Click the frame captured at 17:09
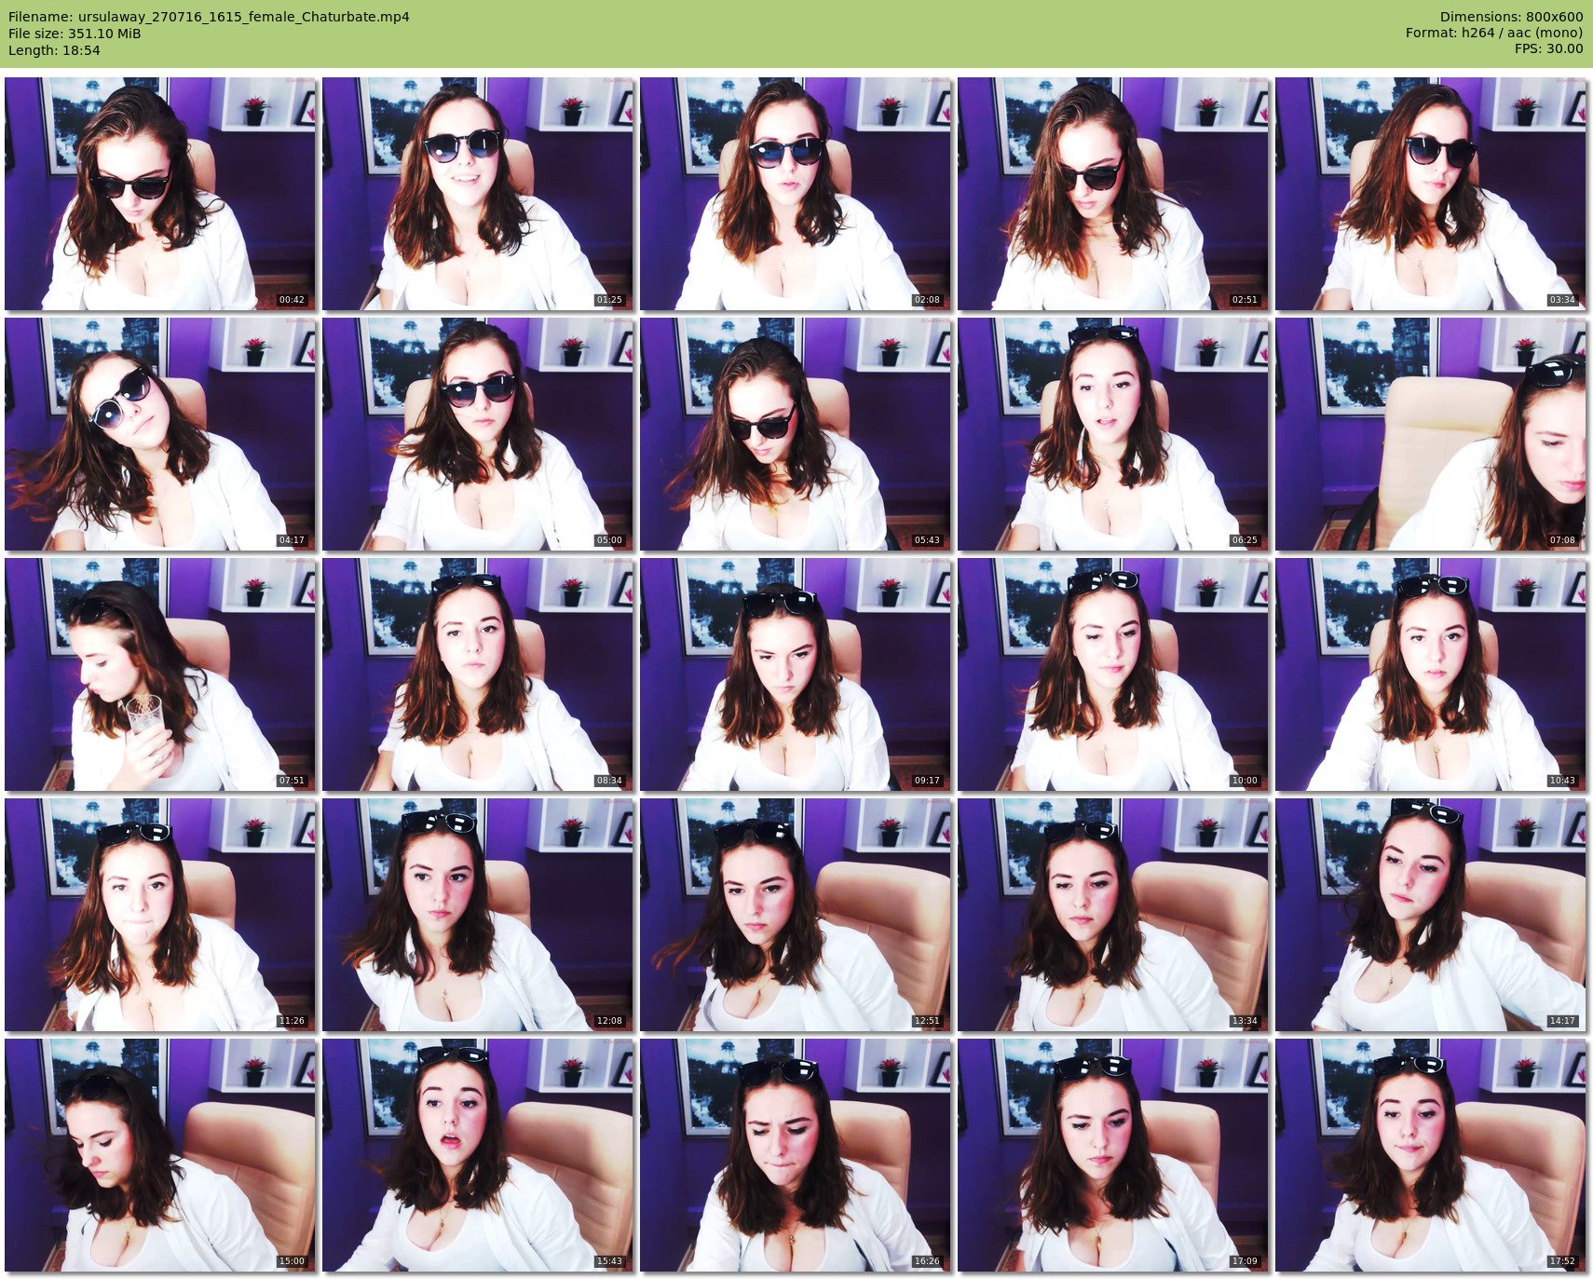 tap(1113, 1155)
